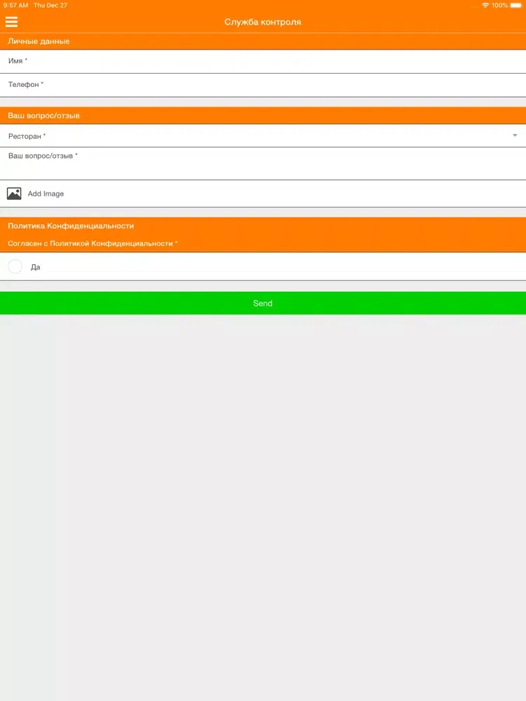Tap the green Send button

pyautogui.click(x=263, y=303)
